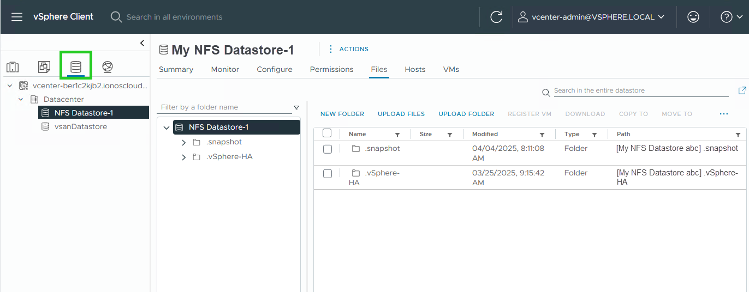749x292 pixels.
Task: Click UPLOAD FILES button
Action: point(401,114)
